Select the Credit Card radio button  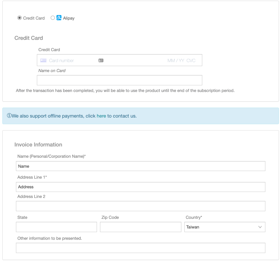click(x=20, y=18)
